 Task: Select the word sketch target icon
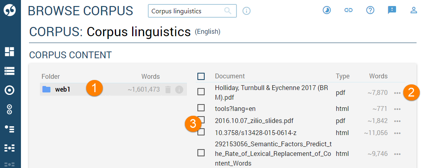click(9, 90)
